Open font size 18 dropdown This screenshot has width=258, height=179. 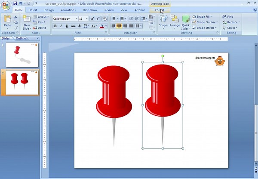coord(87,19)
